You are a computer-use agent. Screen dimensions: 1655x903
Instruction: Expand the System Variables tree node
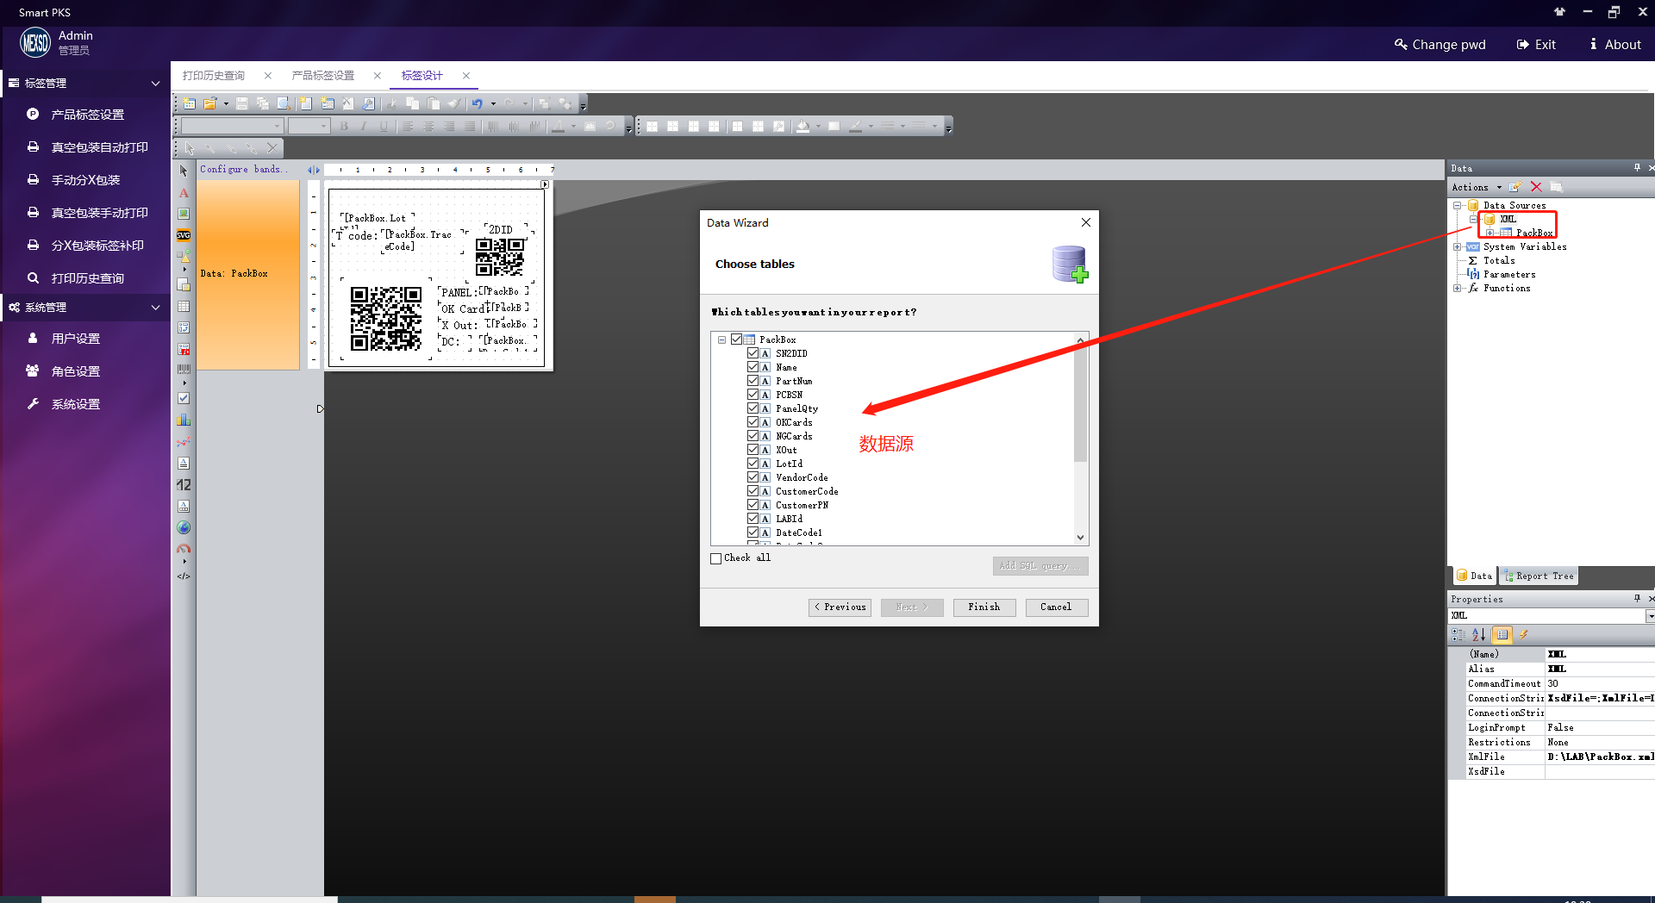coord(1458,246)
